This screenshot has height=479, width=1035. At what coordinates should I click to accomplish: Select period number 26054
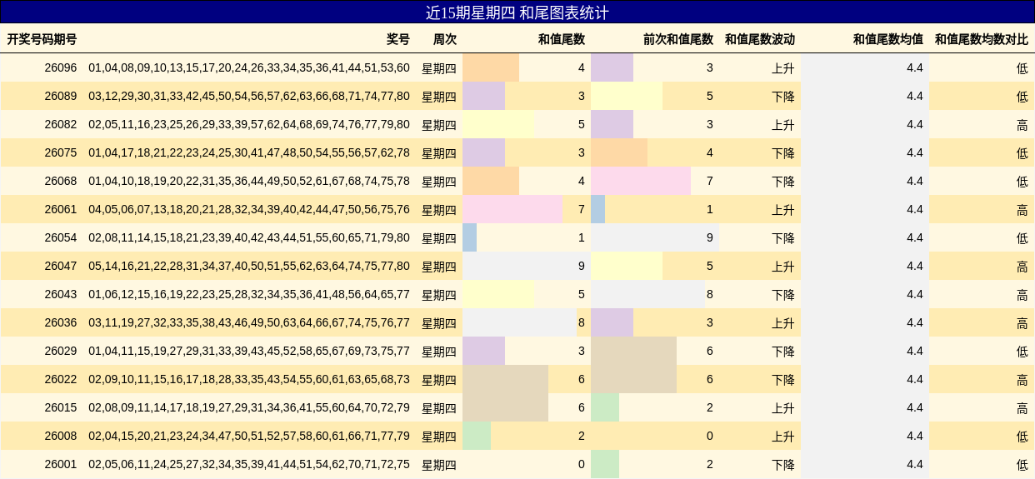61,237
